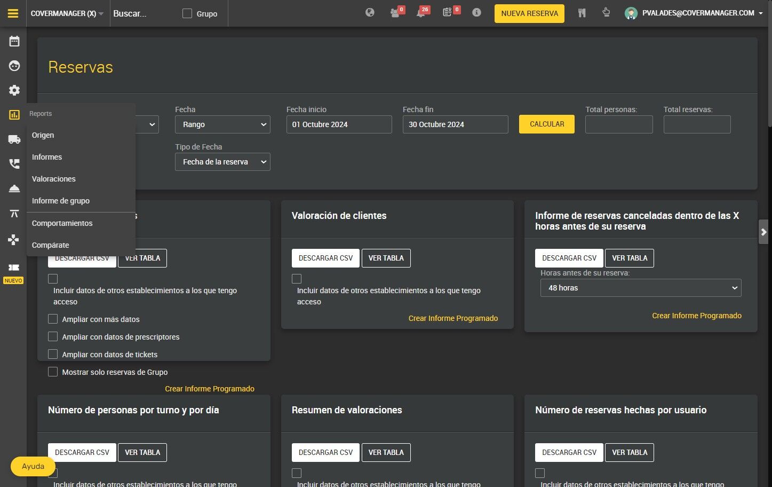This screenshot has width=772, height=487.
Task: Open the hamburger menu icon
Action: pos(13,13)
